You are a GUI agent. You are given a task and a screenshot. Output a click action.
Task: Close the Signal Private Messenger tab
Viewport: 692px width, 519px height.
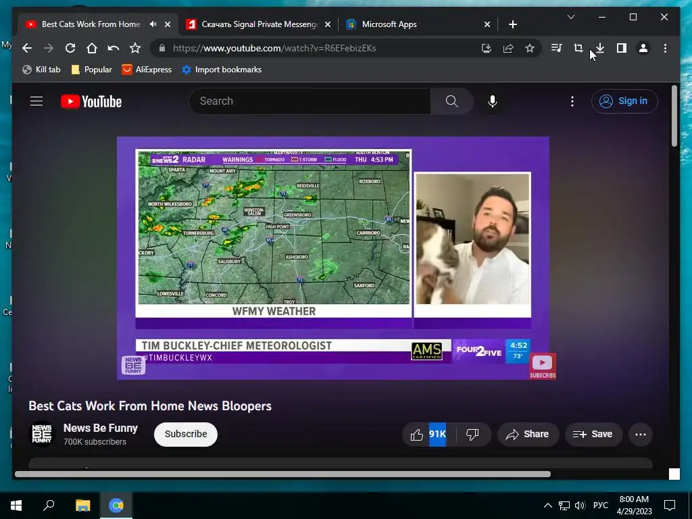(x=328, y=24)
